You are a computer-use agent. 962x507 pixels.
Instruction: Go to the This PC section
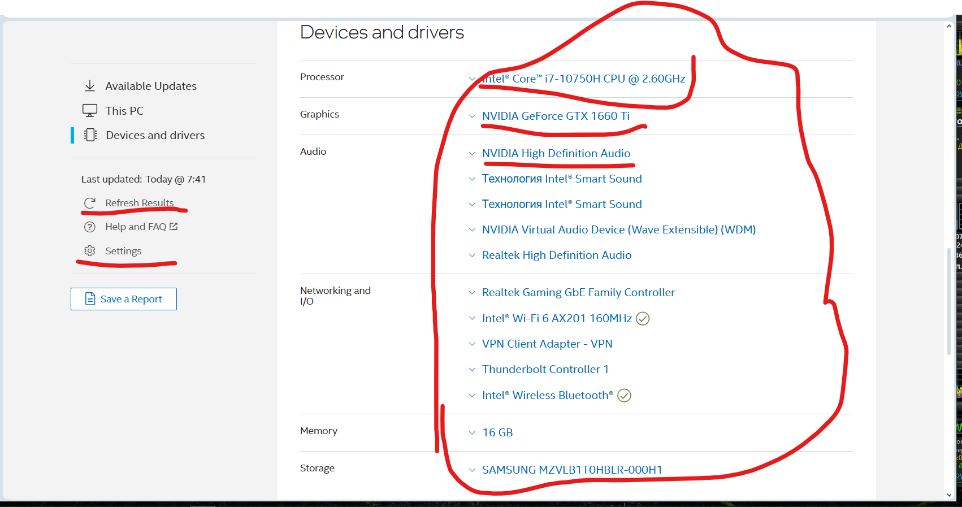click(x=124, y=111)
